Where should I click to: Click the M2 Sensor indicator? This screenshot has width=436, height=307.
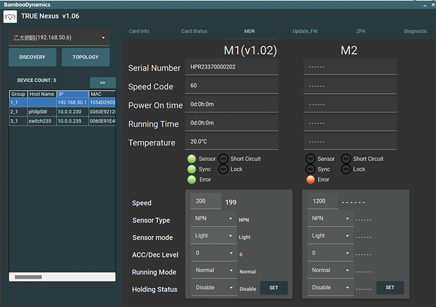pos(310,159)
